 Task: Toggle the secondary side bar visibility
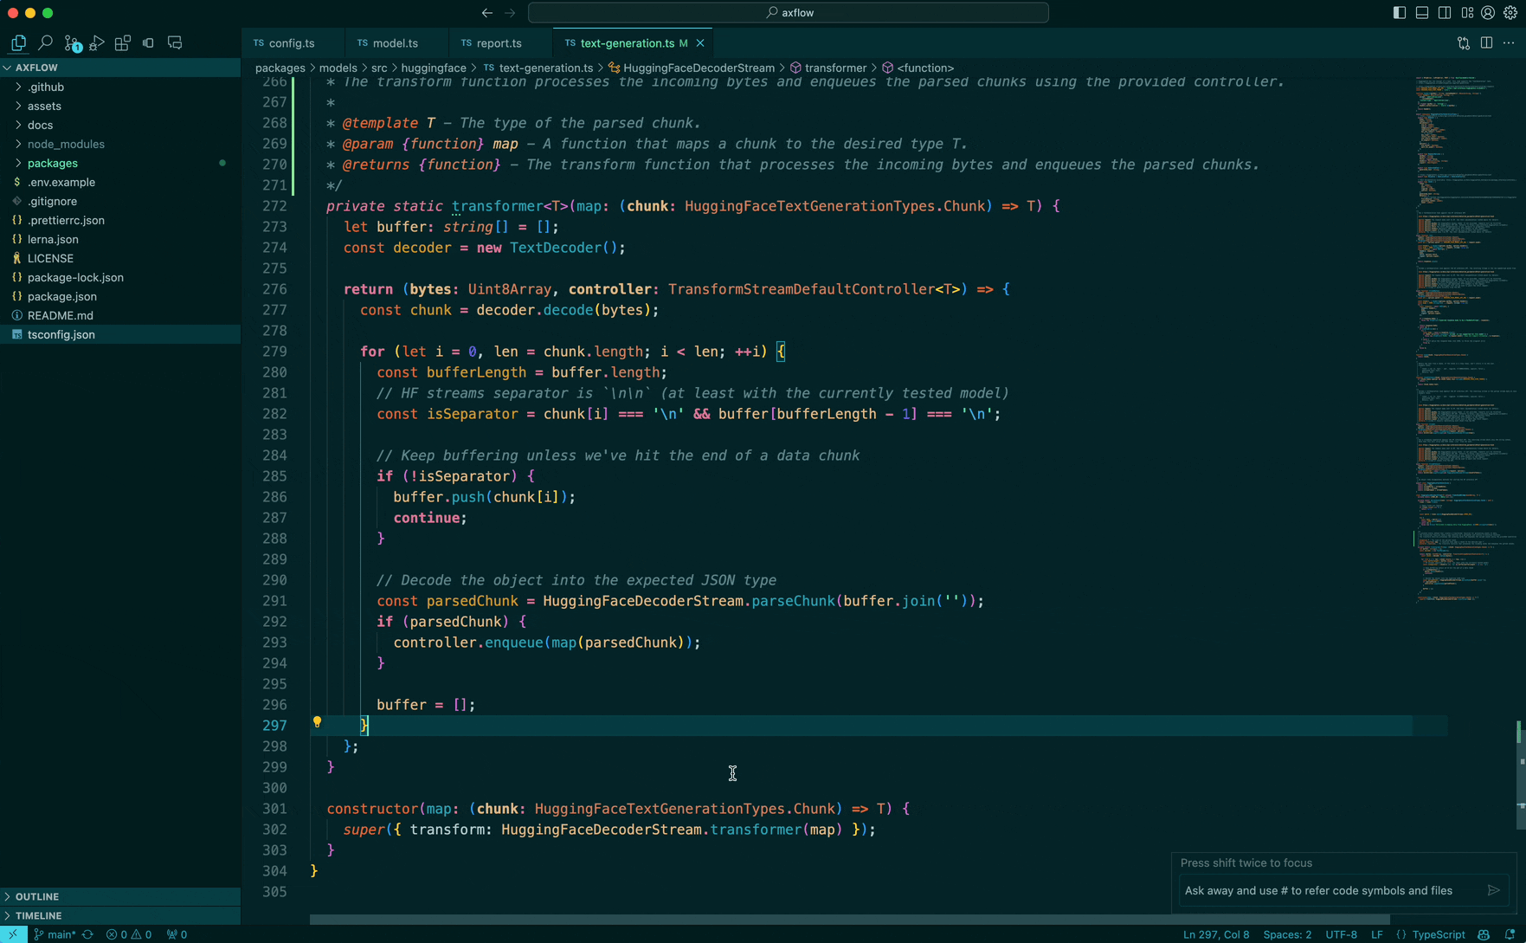click(x=1445, y=13)
